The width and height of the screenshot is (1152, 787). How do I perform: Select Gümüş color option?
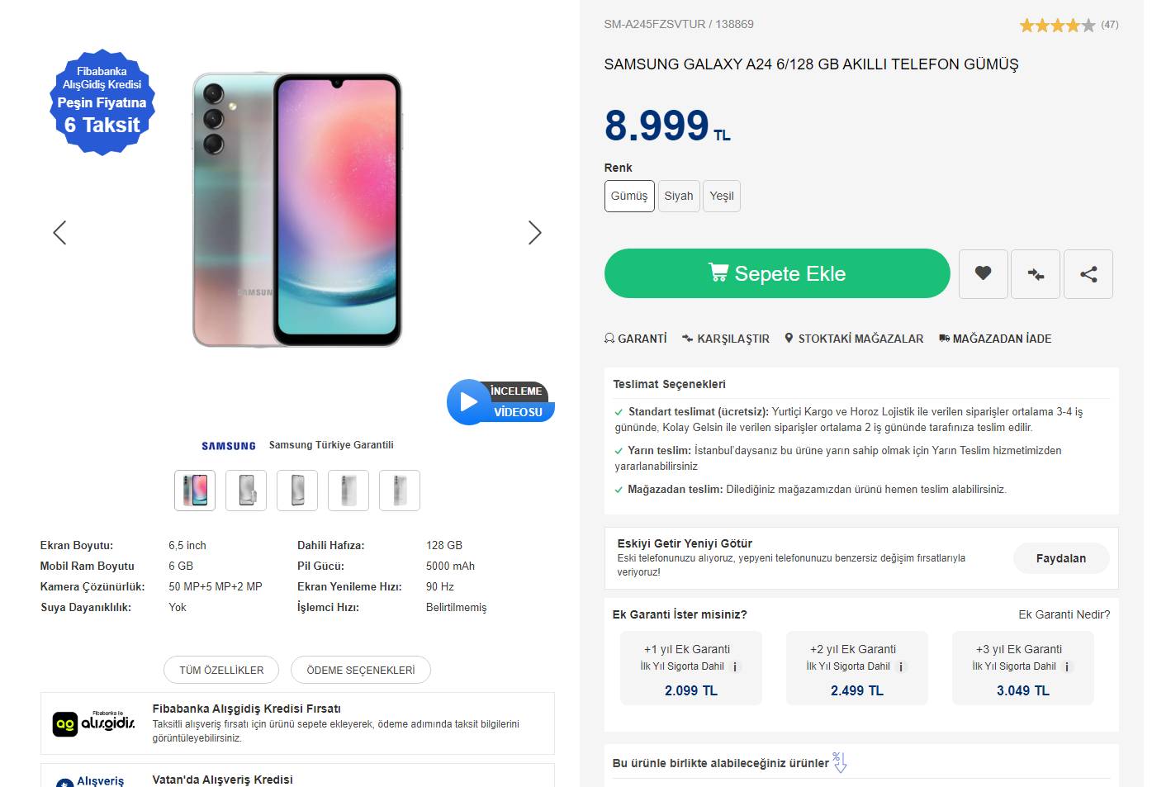point(629,196)
